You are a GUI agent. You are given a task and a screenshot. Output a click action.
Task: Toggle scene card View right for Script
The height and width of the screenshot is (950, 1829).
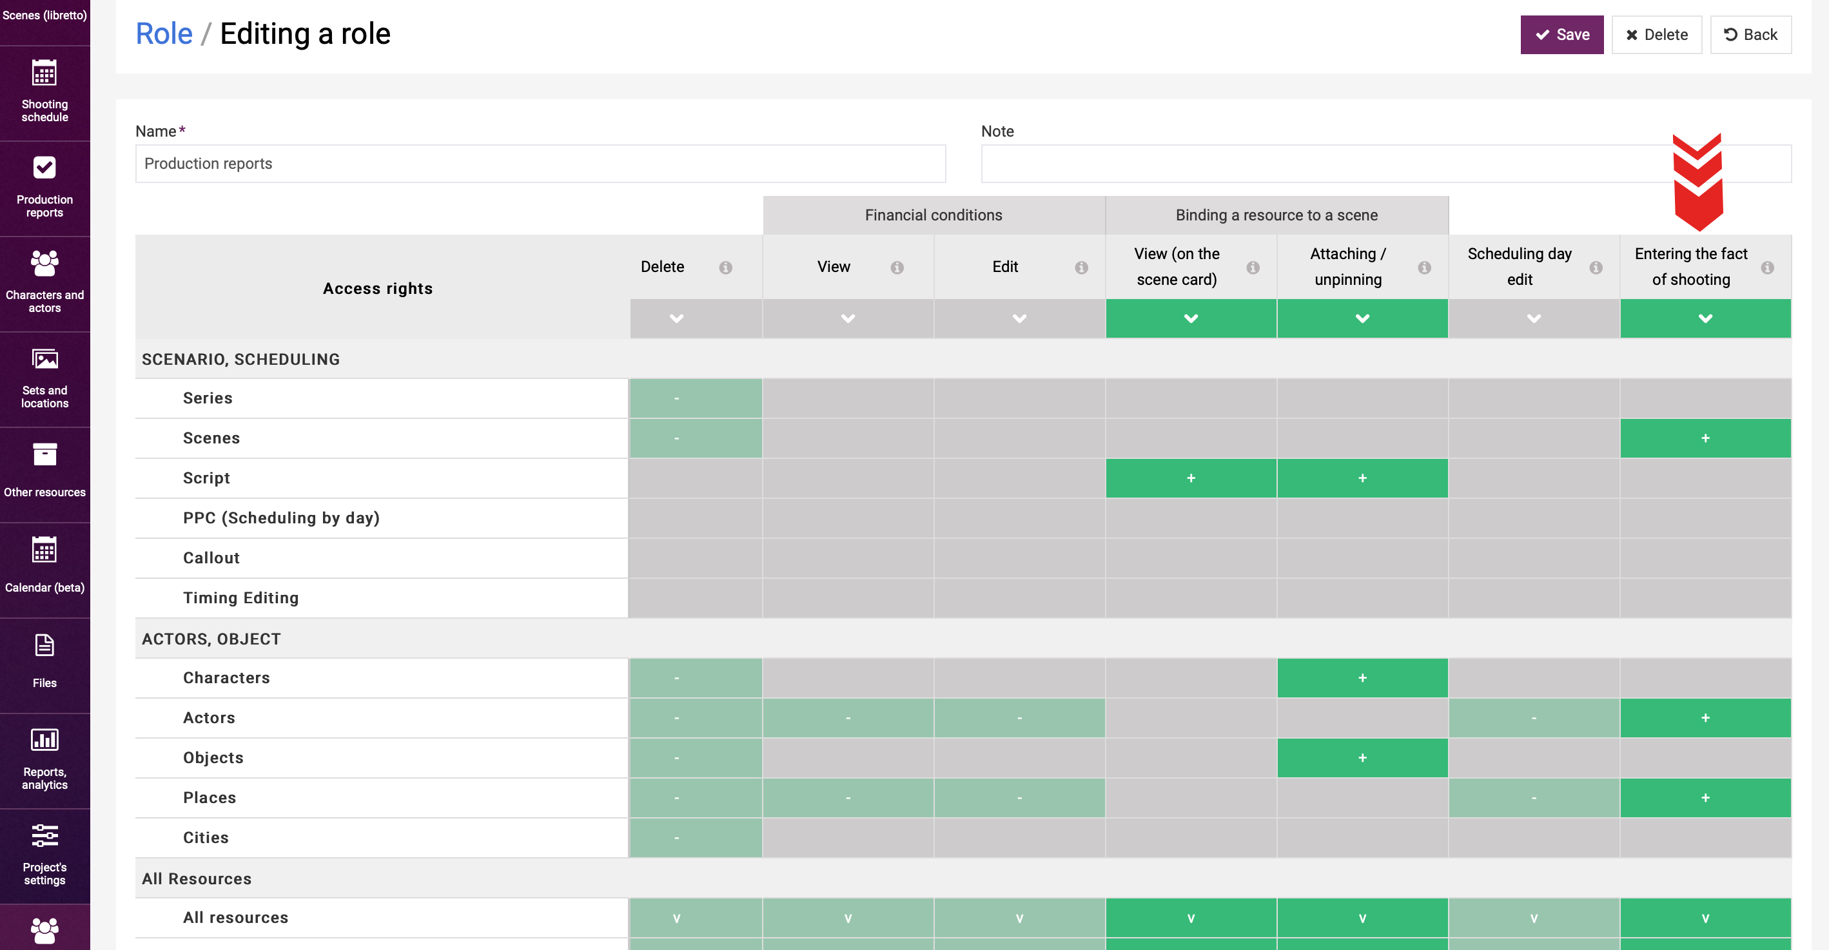(x=1191, y=478)
